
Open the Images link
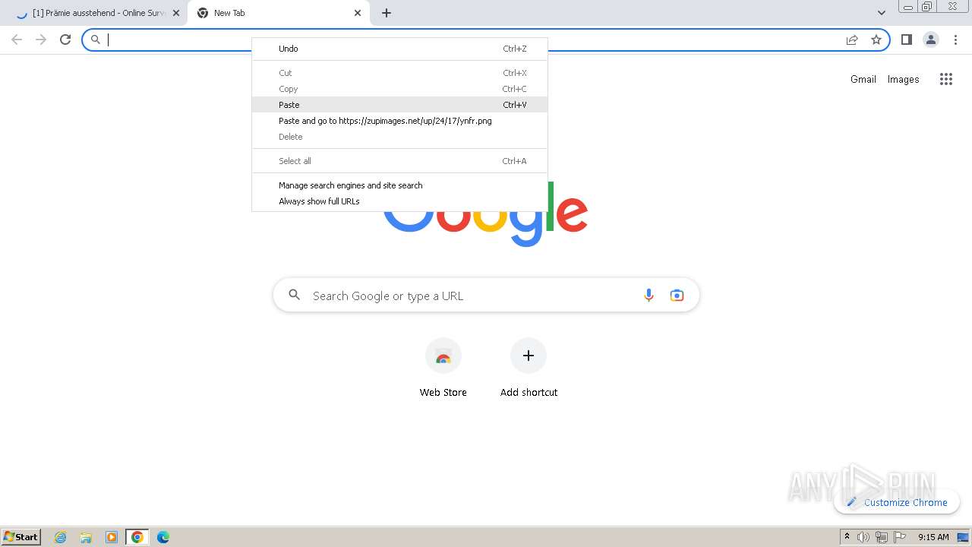click(903, 79)
